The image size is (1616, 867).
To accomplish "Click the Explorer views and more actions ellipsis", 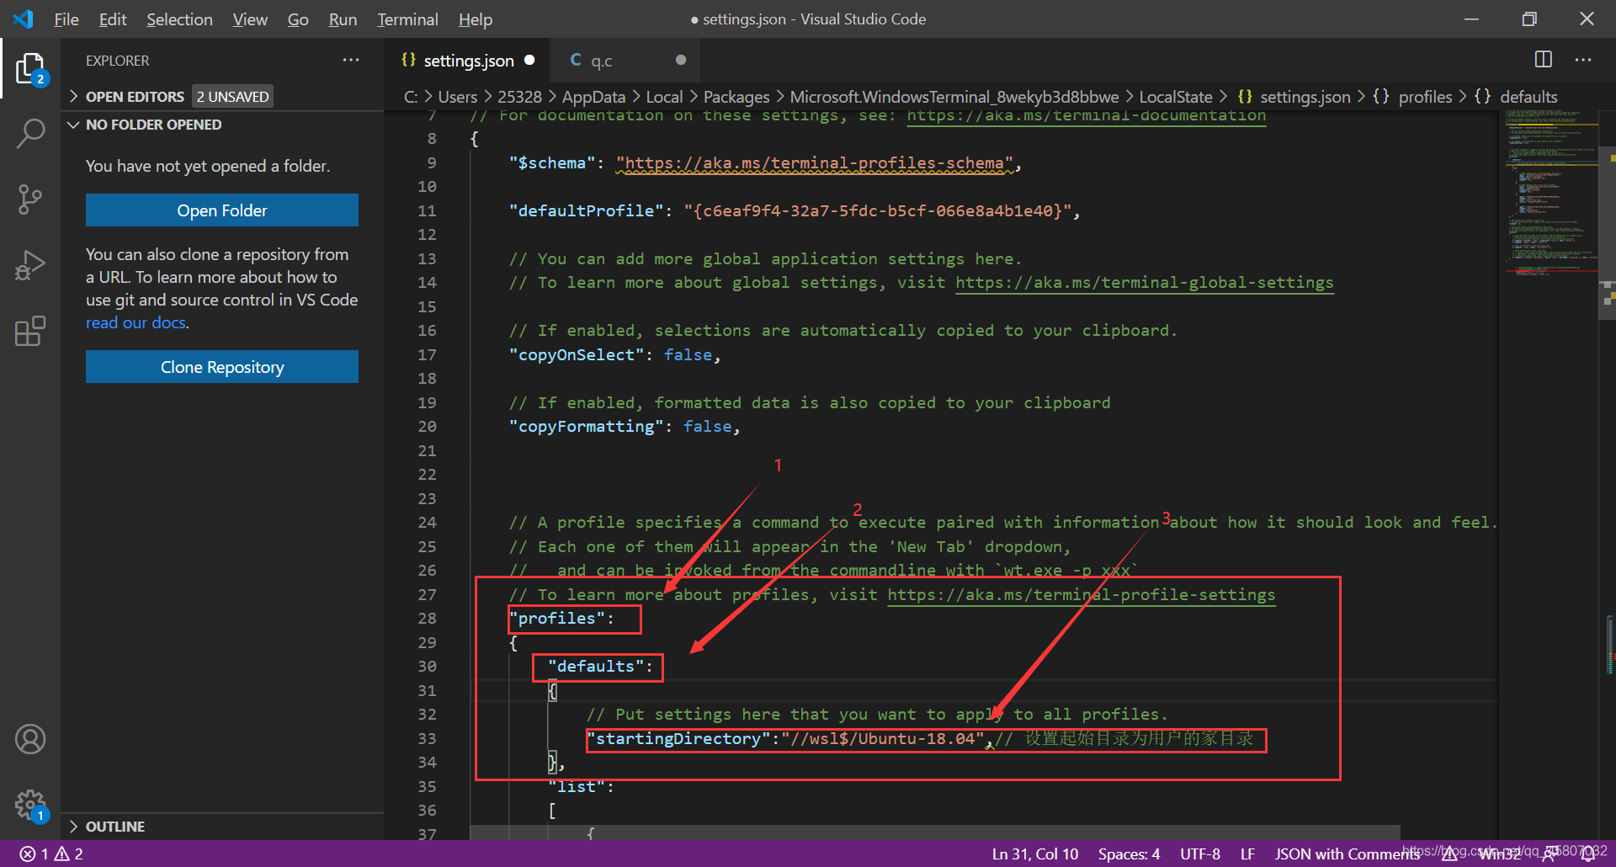I will [351, 60].
